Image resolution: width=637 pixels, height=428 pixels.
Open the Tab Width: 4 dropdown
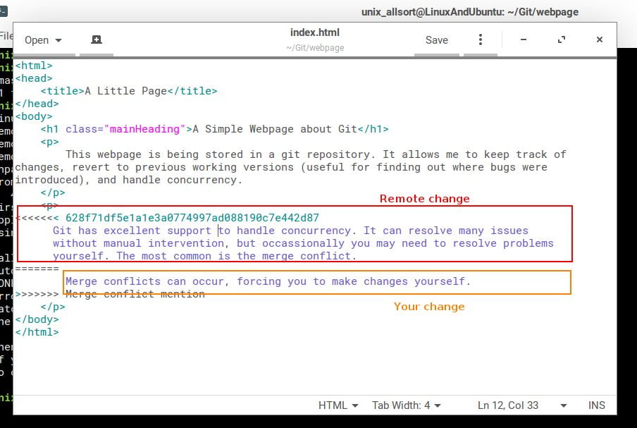[407, 405]
